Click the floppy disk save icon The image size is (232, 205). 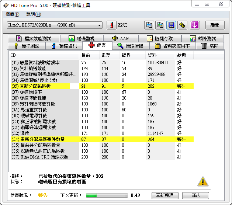coord(172,25)
